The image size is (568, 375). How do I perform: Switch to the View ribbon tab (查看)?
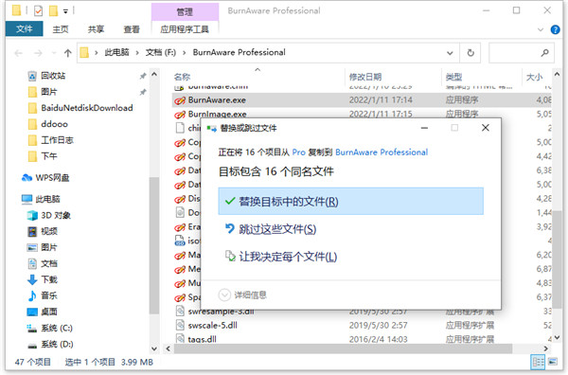[132, 29]
